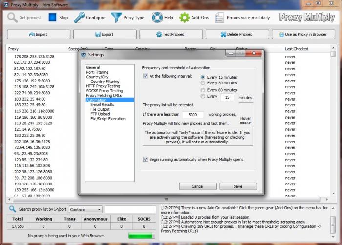Select proxy 116.236.216.116:8080
342x245 pixels.
tap(34, 111)
